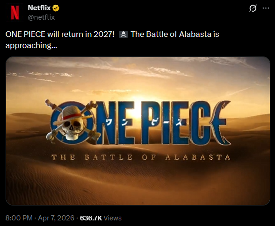Viewport: 275px width, 226px height.
Task: Click the 'ONE PIECE will return in 2027!' text
Action: pyautogui.click(x=60, y=34)
